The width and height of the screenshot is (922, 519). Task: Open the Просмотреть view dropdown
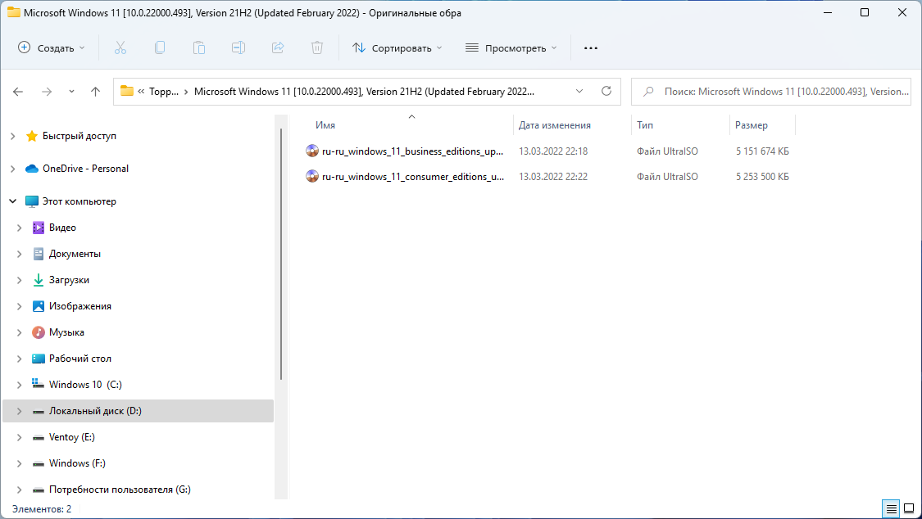(511, 48)
